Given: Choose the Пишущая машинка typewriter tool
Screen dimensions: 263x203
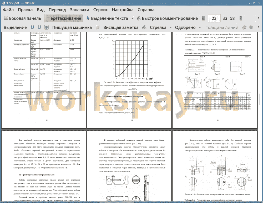Looking at the screenshot, I should tap(72, 27).
